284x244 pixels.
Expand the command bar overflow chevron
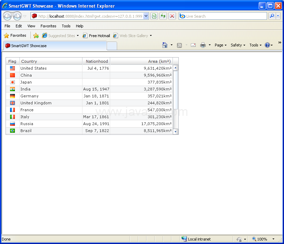(279, 42)
